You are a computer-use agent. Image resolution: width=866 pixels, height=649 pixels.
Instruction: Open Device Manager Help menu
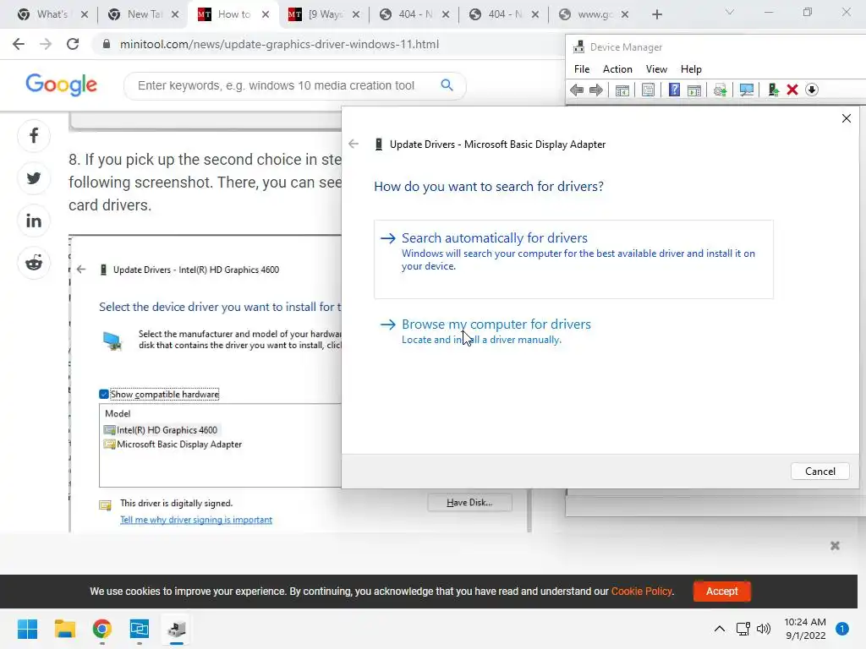691,69
